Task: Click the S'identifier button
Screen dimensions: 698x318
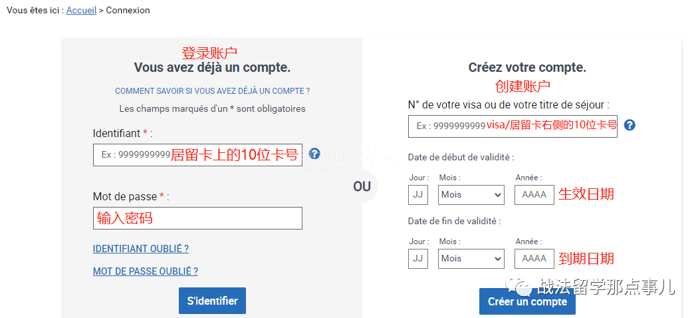Action: click(x=212, y=301)
